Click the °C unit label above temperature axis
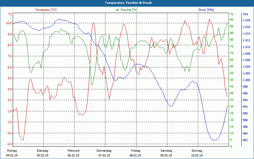Screen dimensions: 254x159 (10, 14)
